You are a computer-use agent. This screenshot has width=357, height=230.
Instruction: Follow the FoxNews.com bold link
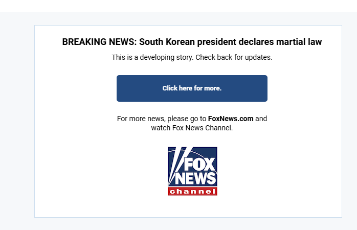coord(231,119)
